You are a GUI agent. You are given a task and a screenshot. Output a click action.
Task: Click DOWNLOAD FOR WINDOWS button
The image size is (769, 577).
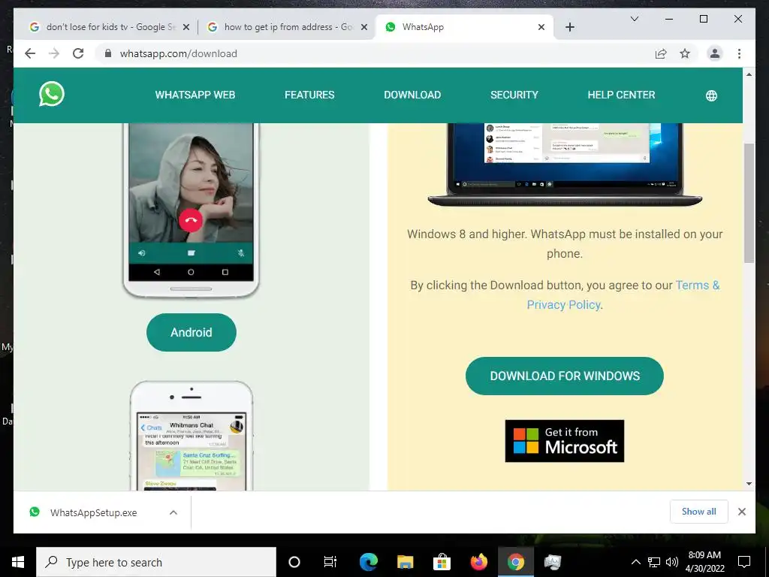[565, 376]
